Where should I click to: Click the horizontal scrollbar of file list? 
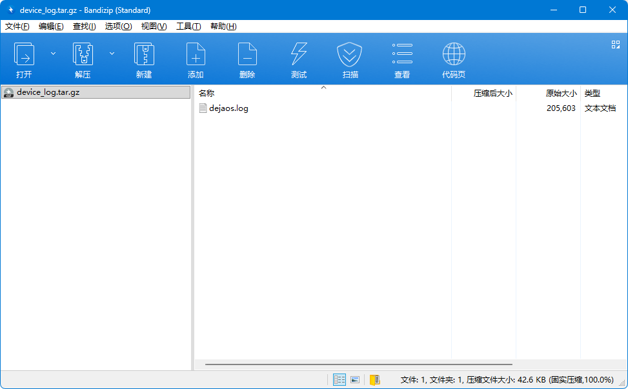coord(358,364)
